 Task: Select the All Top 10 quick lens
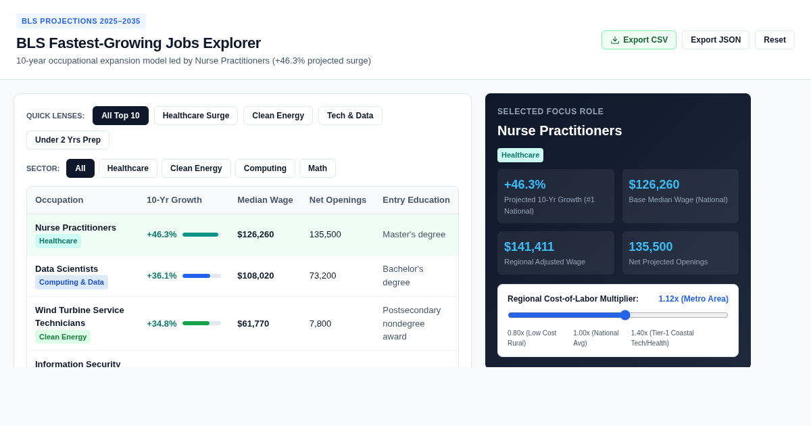(120, 116)
